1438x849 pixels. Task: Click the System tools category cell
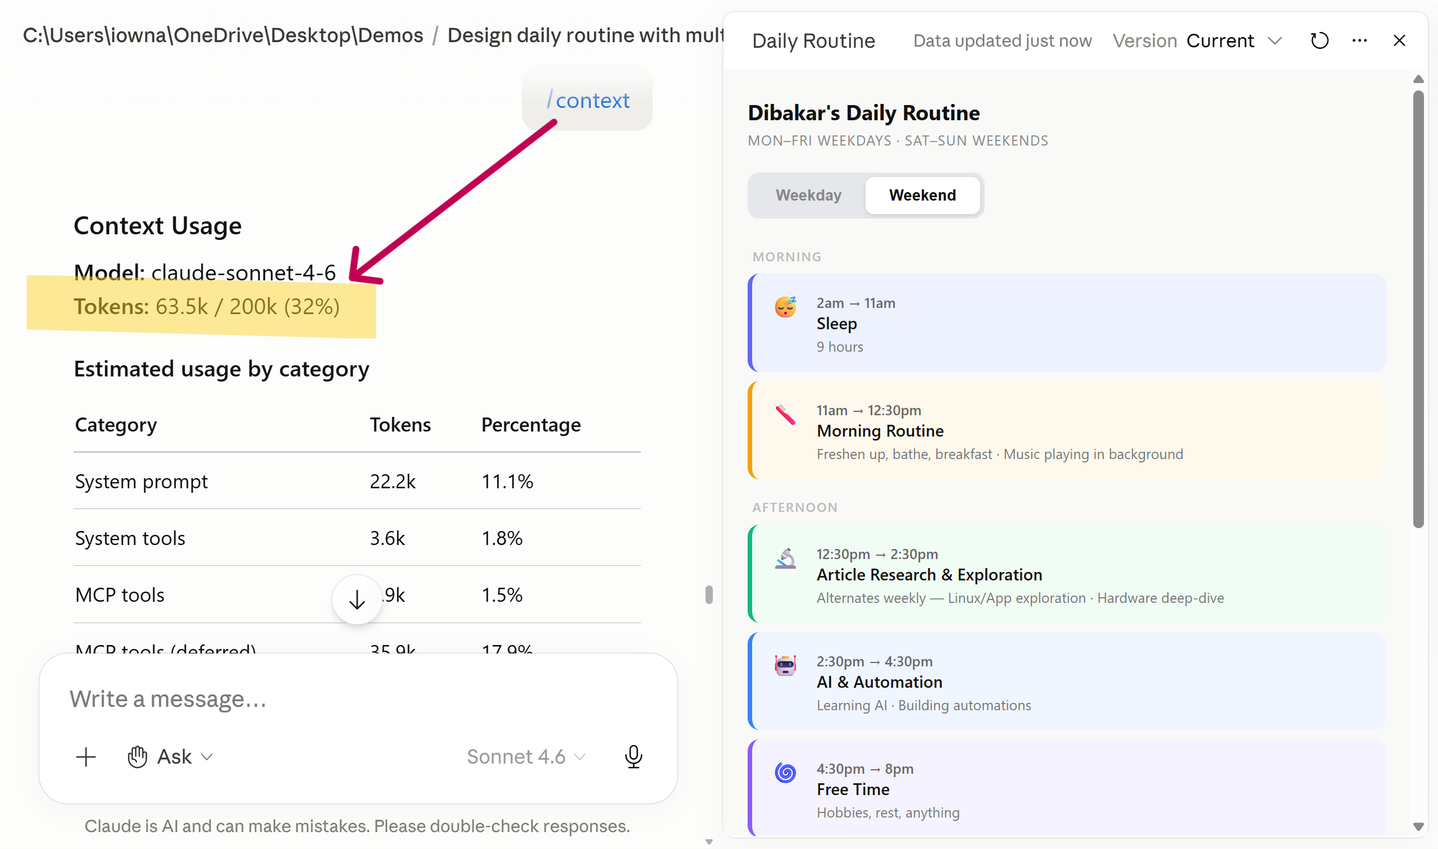pos(130,538)
